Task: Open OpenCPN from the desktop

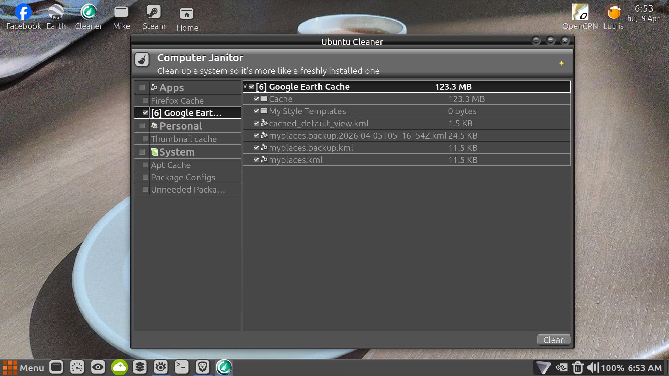Action: coord(580,13)
